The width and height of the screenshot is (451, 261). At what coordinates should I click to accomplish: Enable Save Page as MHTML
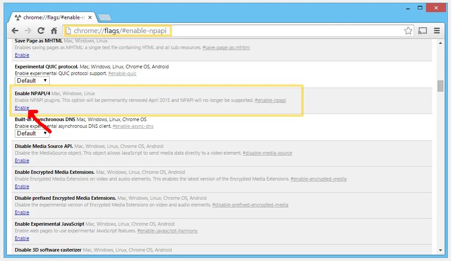[22, 55]
